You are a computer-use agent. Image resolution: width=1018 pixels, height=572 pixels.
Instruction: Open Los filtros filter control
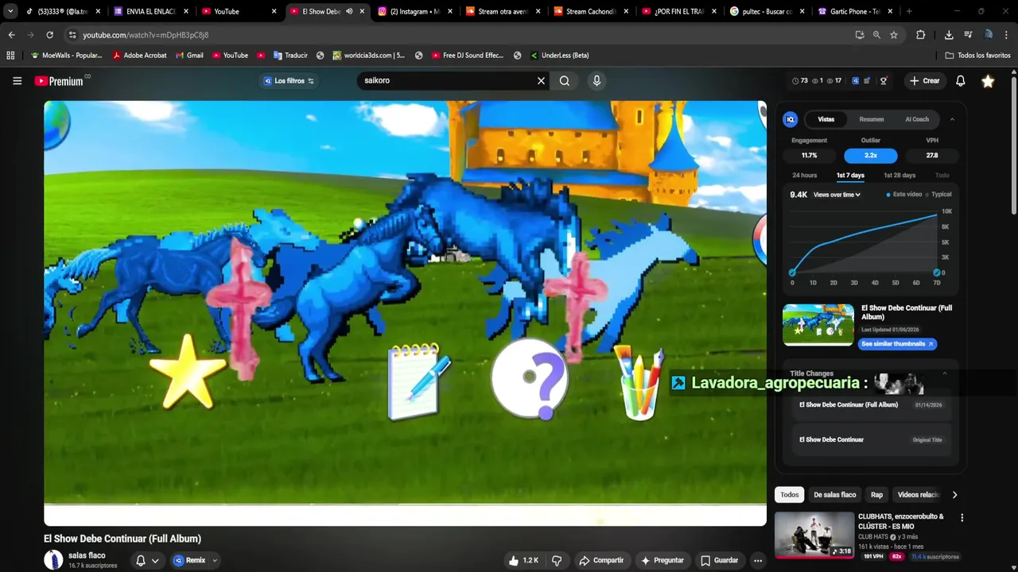(x=288, y=80)
